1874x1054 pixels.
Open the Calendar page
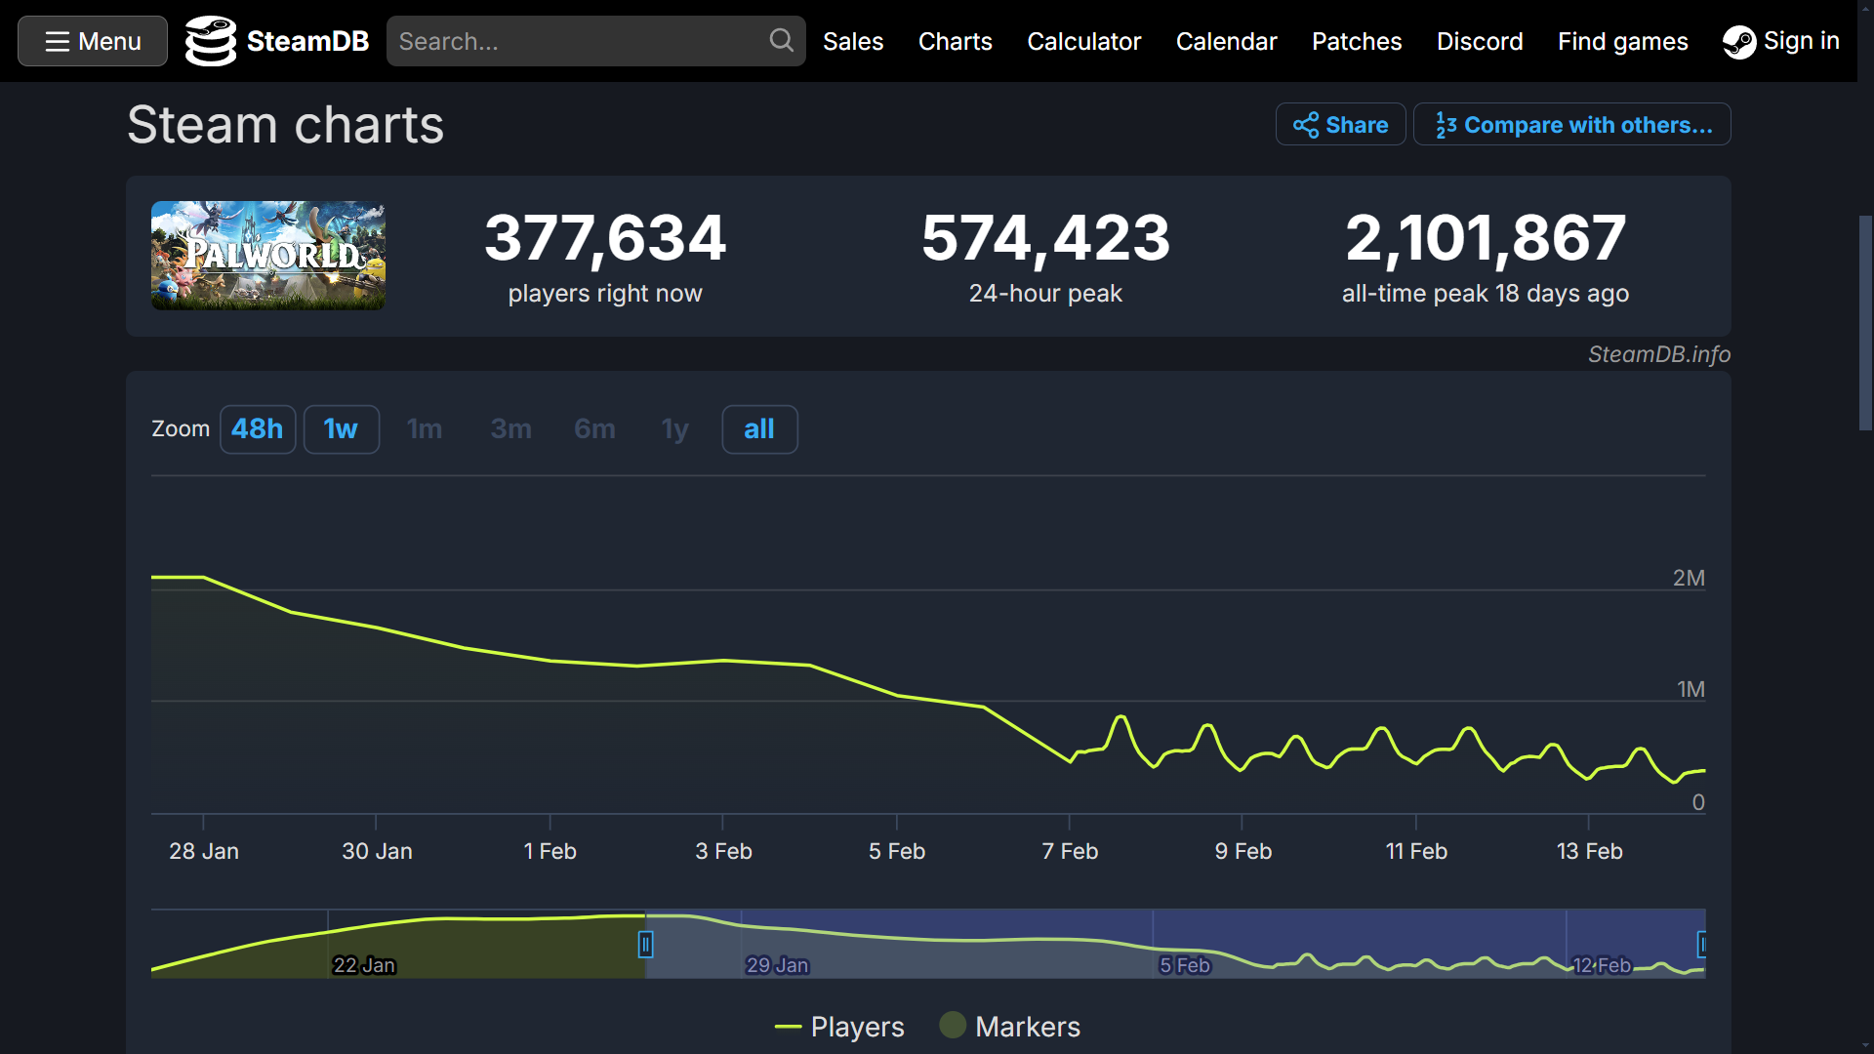[1226, 41]
